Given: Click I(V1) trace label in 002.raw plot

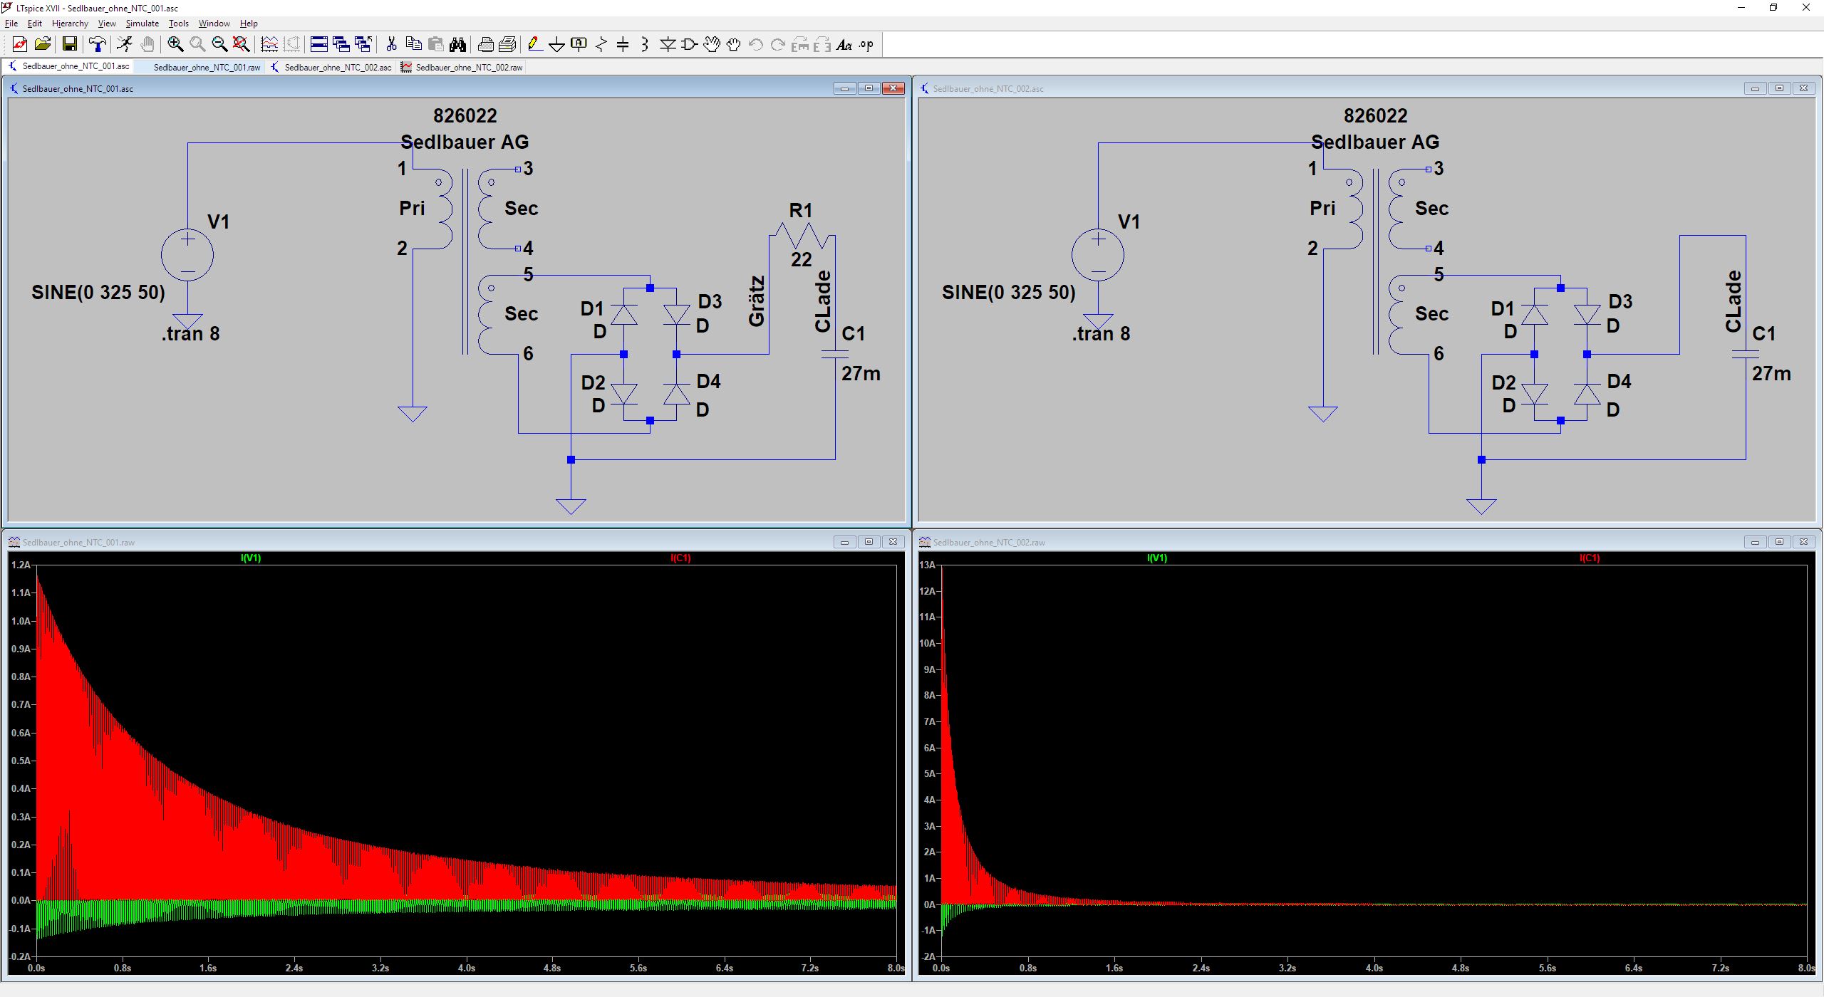Looking at the screenshot, I should 1157,558.
